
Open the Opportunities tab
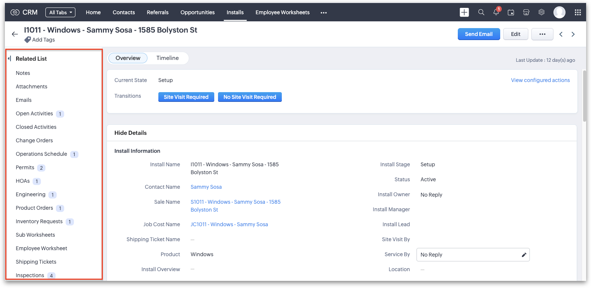tap(197, 12)
